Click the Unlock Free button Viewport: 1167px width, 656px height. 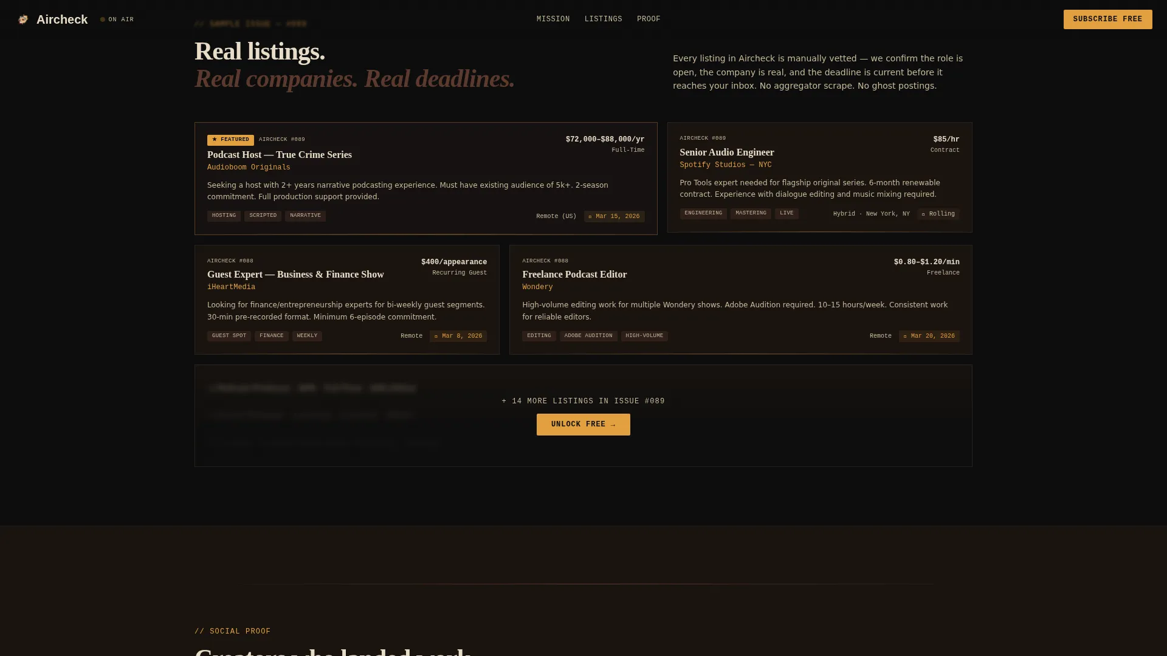(x=583, y=425)
